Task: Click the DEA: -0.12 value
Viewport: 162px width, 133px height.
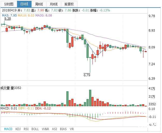Action: point(43,108)
